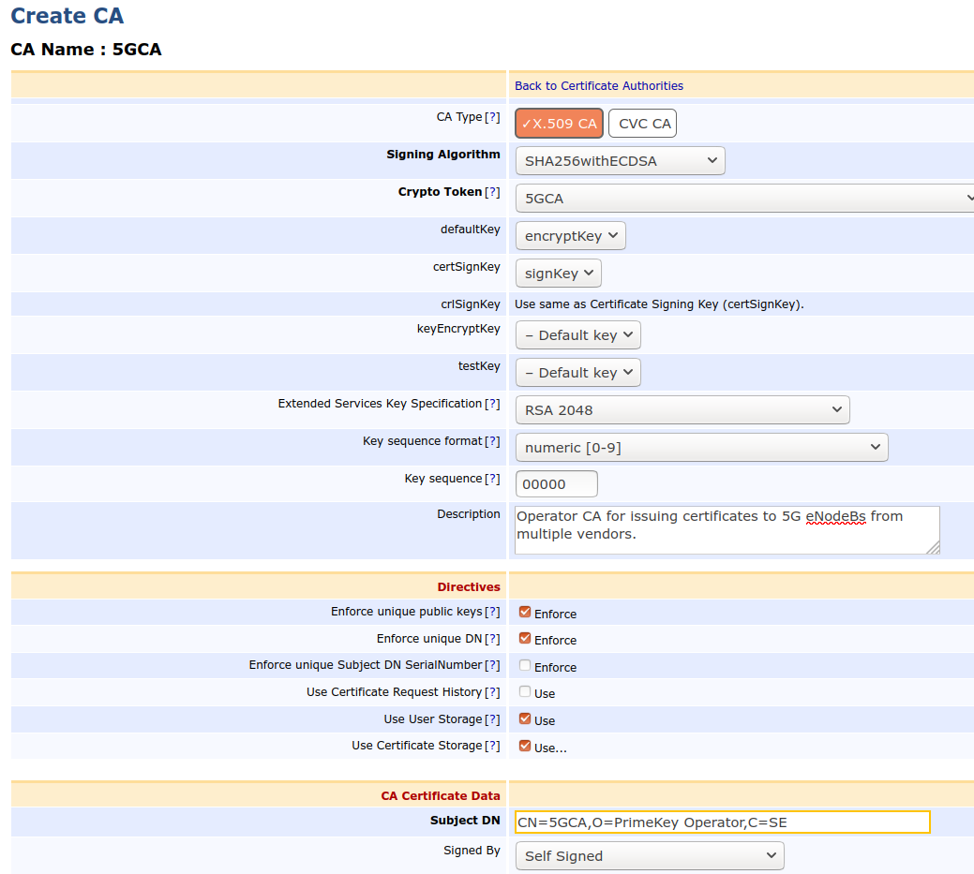
Task: Open Use Certificate Request History help
Action: 494,691
